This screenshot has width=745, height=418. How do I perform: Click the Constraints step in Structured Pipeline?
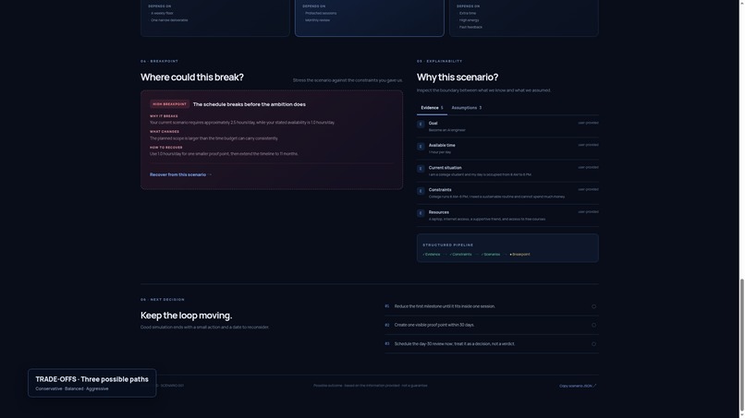(x=460, y=255)
